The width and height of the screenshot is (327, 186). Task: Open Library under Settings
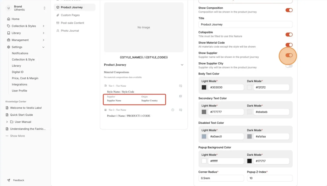(x=16, y=66)
